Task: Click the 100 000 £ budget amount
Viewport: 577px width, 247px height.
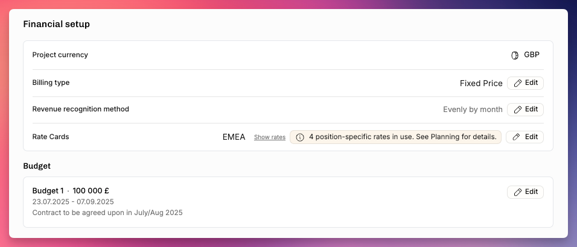Action: 91,191
